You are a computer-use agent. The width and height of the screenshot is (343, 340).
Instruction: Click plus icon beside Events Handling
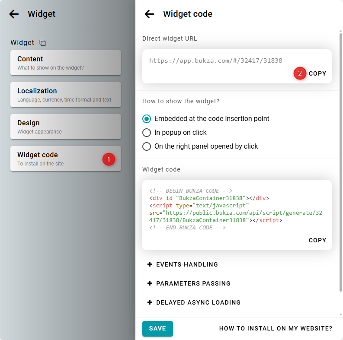click(x=150, y=264)
